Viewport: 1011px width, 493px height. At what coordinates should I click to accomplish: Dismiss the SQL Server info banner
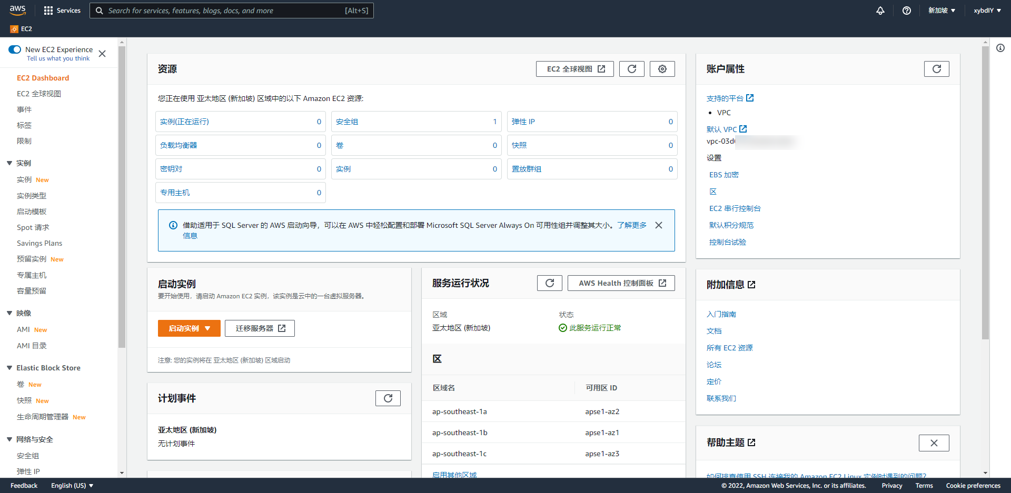pyautogui.click(x=659, y=225)
